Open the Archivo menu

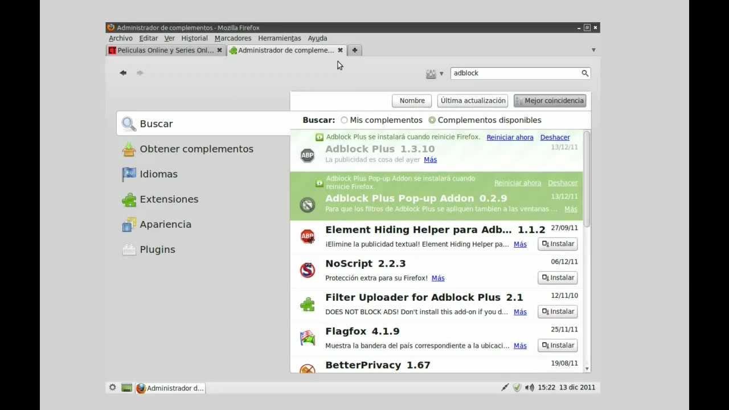click(x=121, y=38)
